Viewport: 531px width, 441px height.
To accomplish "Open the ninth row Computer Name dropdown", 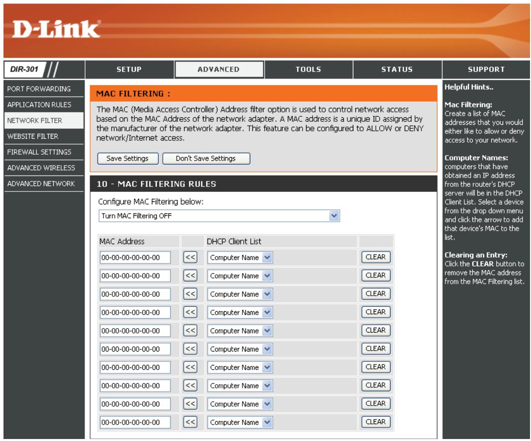I will click(240, 404).
